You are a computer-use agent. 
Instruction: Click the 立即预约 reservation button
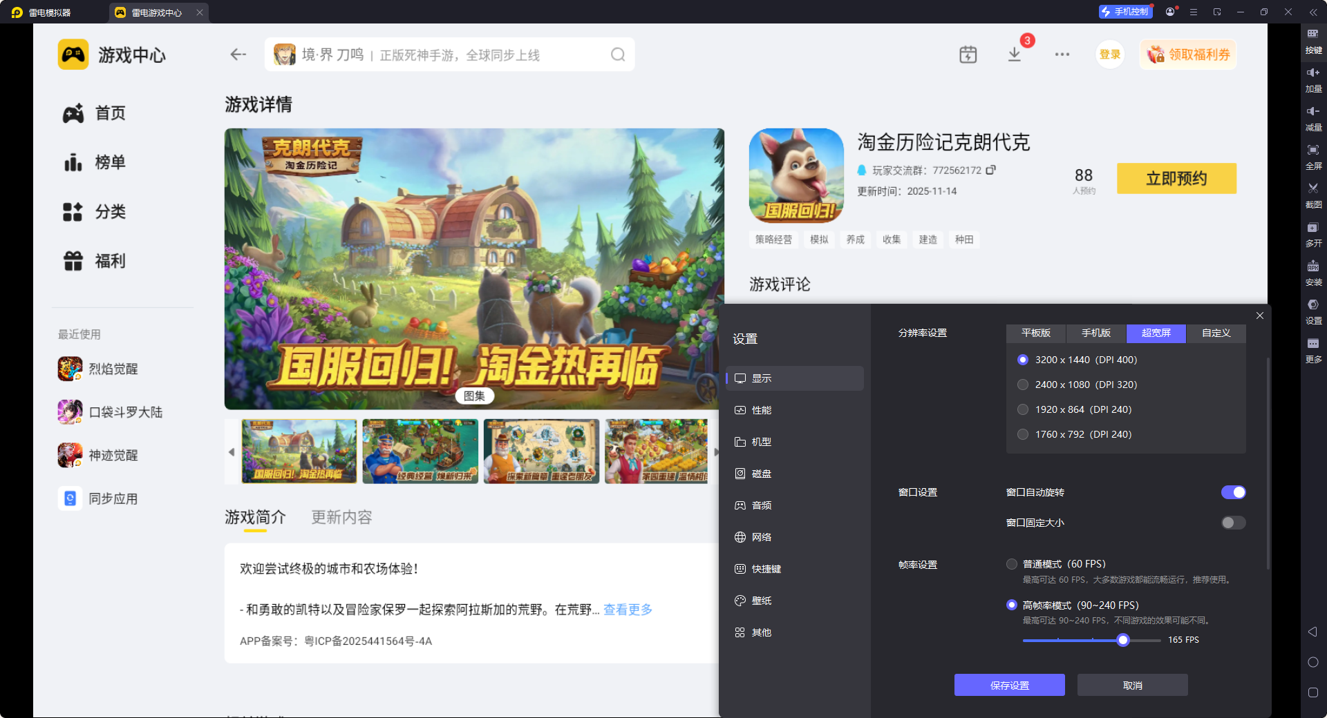tap(1176, 178)
